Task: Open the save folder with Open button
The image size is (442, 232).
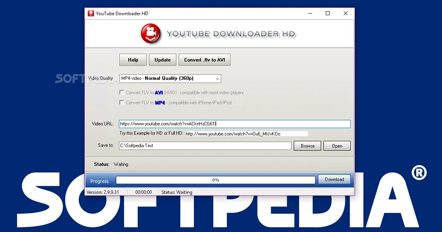Action: pyautogui.click(x=337, y=146)
